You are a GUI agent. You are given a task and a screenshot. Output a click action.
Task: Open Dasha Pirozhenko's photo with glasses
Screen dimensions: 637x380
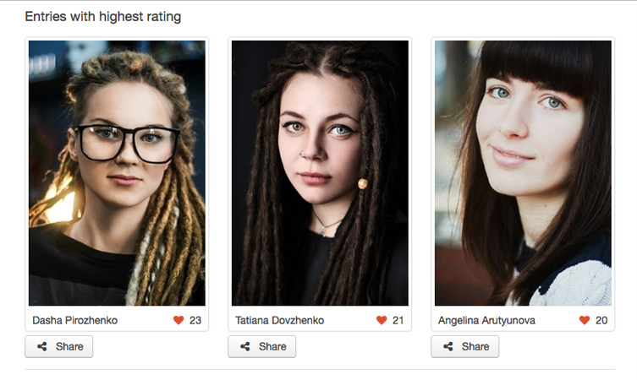pos(117,173)
